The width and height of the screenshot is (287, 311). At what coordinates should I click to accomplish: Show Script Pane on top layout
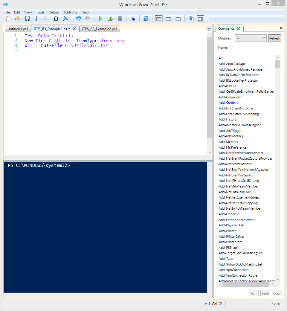159,19
